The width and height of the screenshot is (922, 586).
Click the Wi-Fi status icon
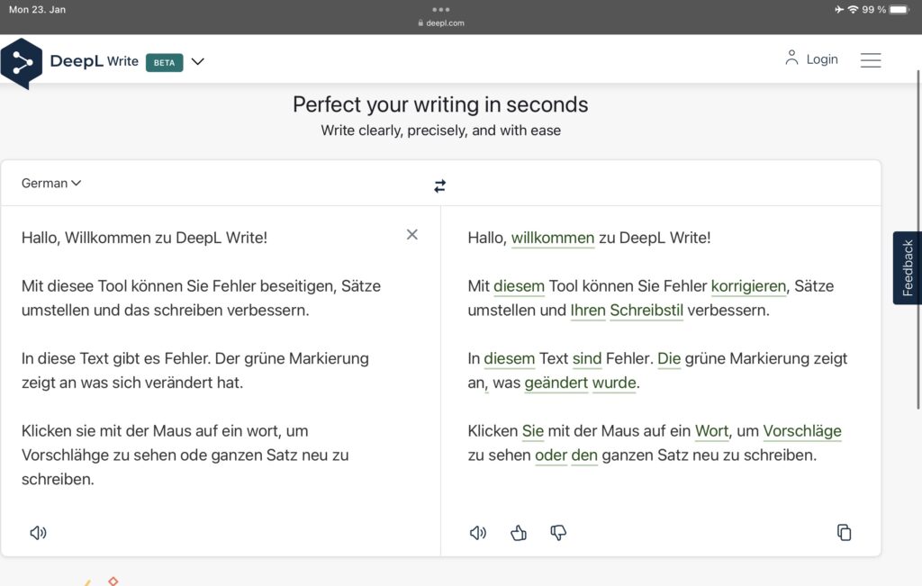pyautogui.click(x=853, y=9)
